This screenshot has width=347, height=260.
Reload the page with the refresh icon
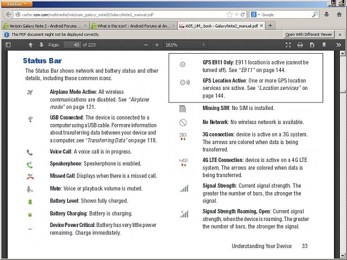tap(242, 15)
